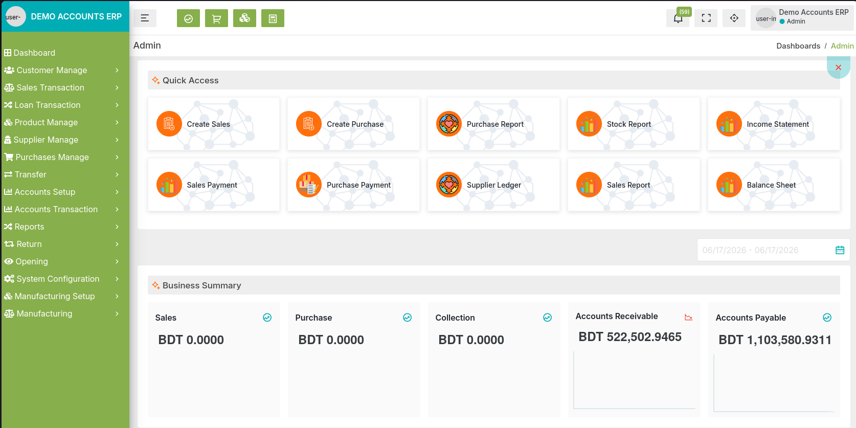856x428 pixels.
Task: Click the Supplier Ledger heart target icon
Action: pos(449,185)
